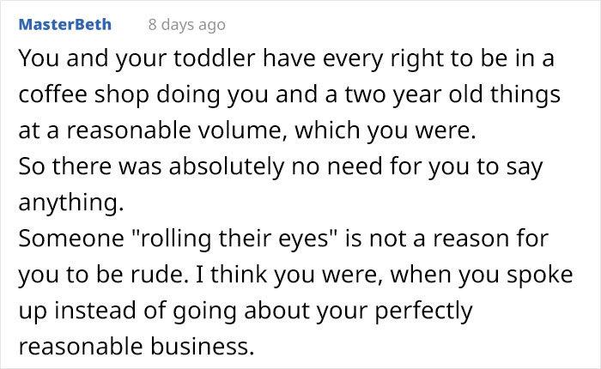The width and height of the screenshot is (601, 369).
Task: Open MasterBeth's user profile link
Action: coord(64,25)
